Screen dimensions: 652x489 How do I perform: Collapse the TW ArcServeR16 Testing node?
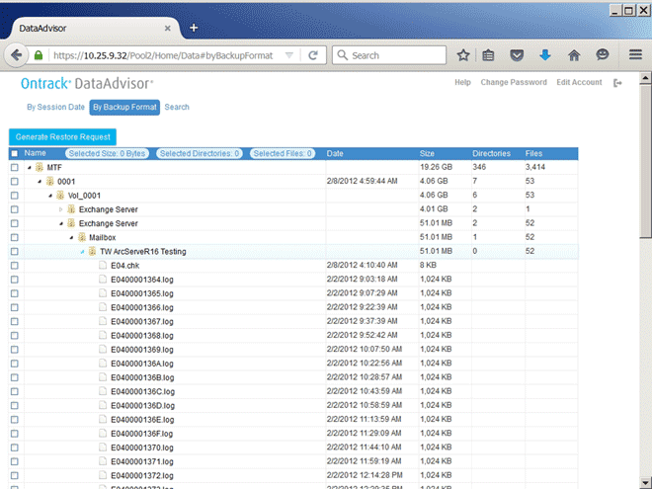[82, 252]
